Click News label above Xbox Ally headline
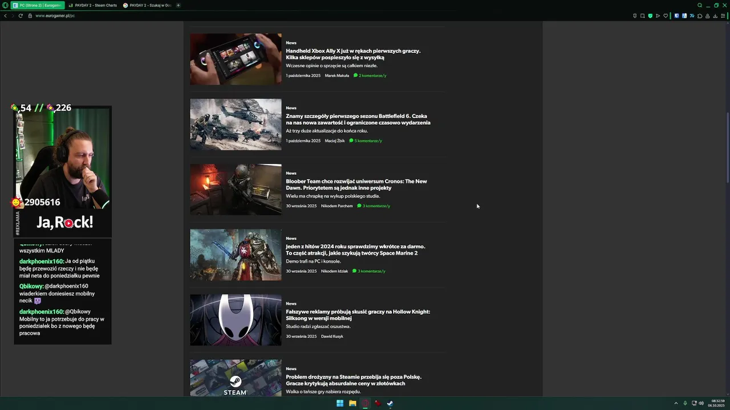 tap(291, 43)
